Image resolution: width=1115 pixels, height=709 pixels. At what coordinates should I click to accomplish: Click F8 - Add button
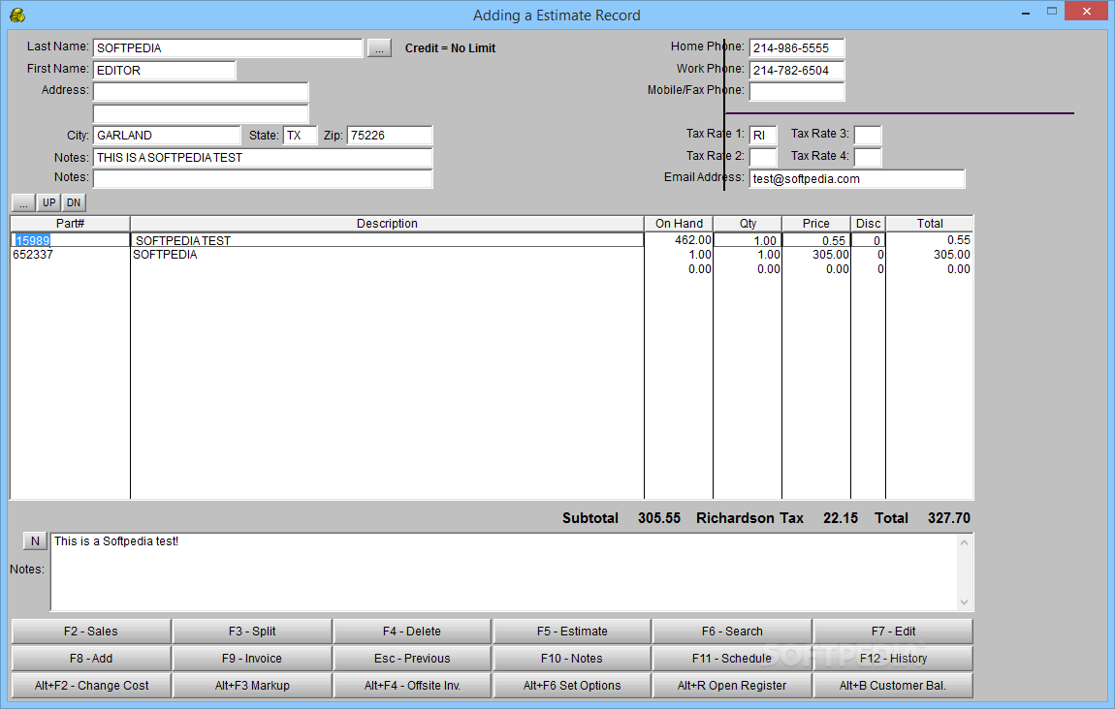(91, 659)
